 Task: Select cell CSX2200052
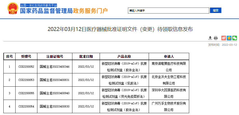pos(26,67)
